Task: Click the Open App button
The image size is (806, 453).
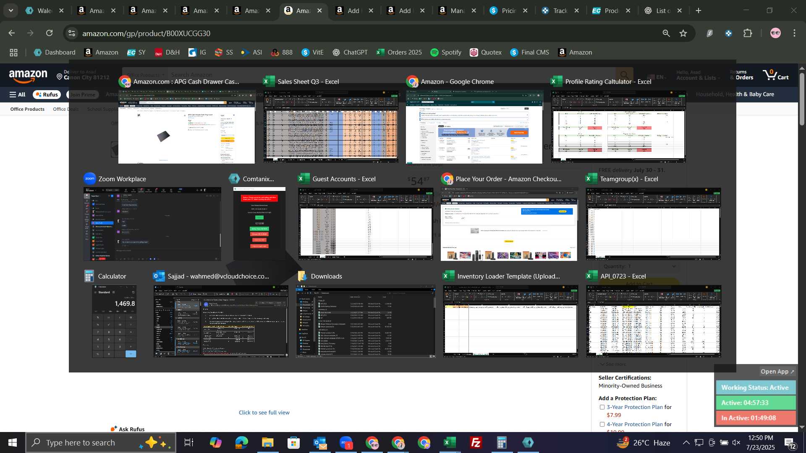Action: pyautogui.click(x=777, y=372)
